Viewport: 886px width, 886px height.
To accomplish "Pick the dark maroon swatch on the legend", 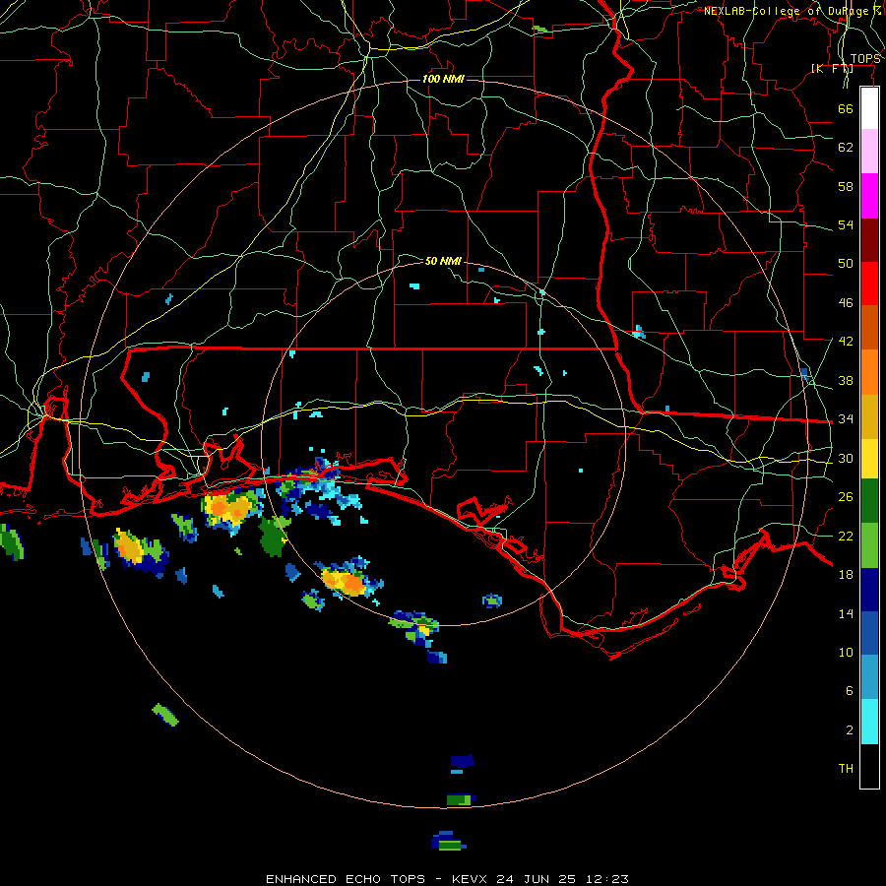I will pyautogui.click(x=869, y=240).
